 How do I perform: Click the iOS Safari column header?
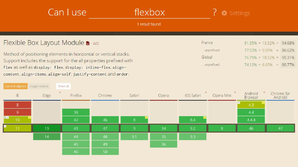pos(193,95)
